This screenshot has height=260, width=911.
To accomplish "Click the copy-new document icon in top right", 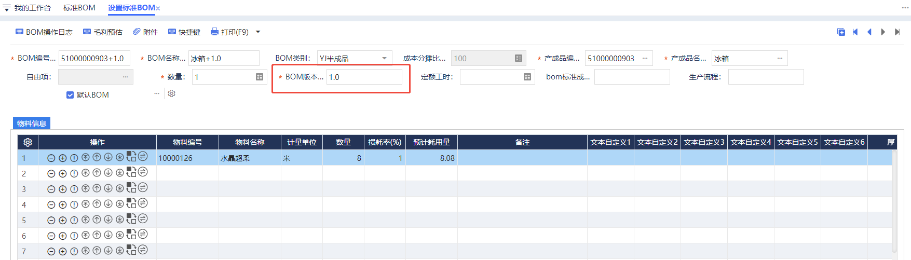I will tap(841, 32).
